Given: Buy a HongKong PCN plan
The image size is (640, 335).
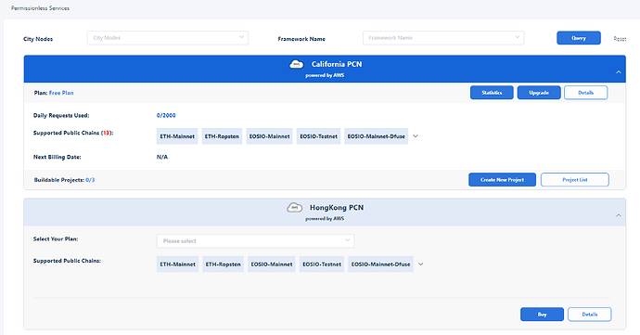Looking at the screenshot, I should [542, 315].
